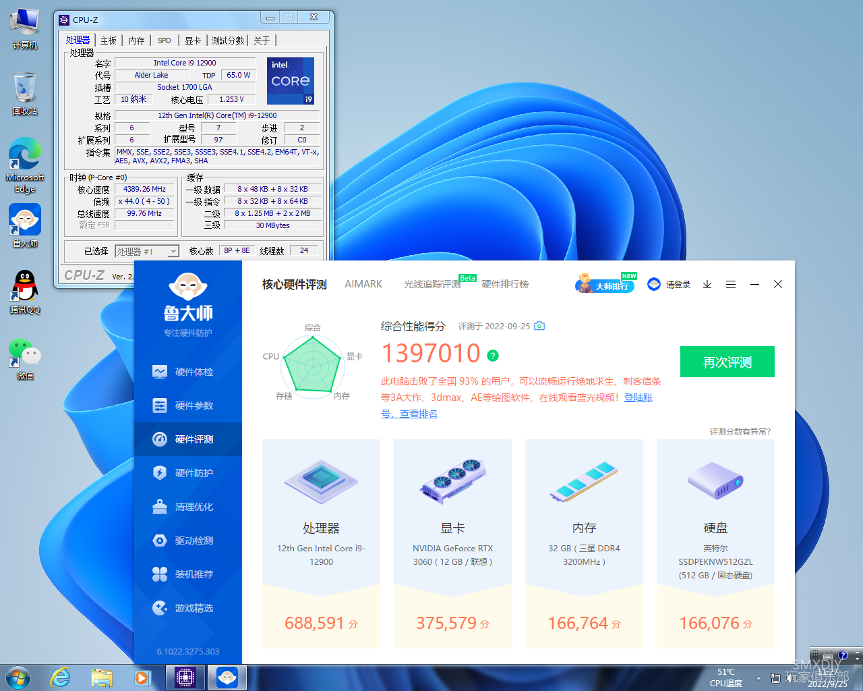Click the 硬盘 drive image

715,480
